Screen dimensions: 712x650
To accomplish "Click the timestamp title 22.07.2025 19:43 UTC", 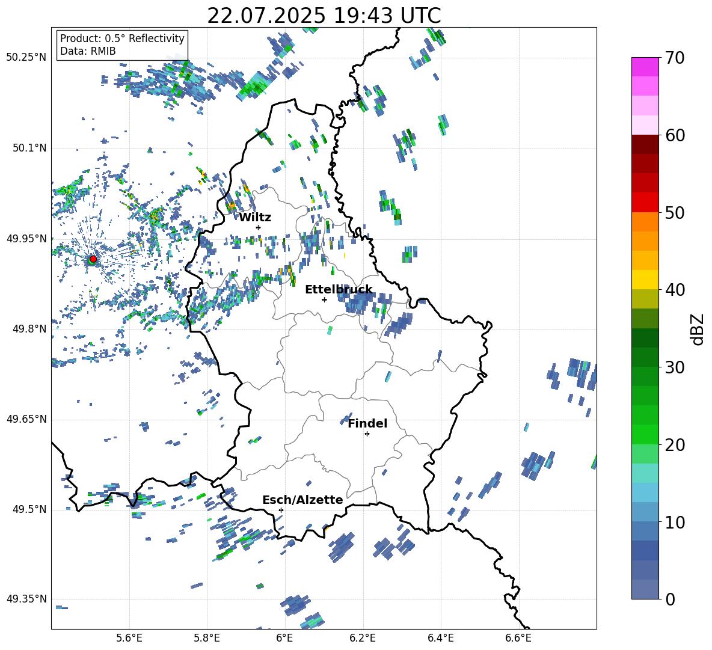I will (324, 16).
